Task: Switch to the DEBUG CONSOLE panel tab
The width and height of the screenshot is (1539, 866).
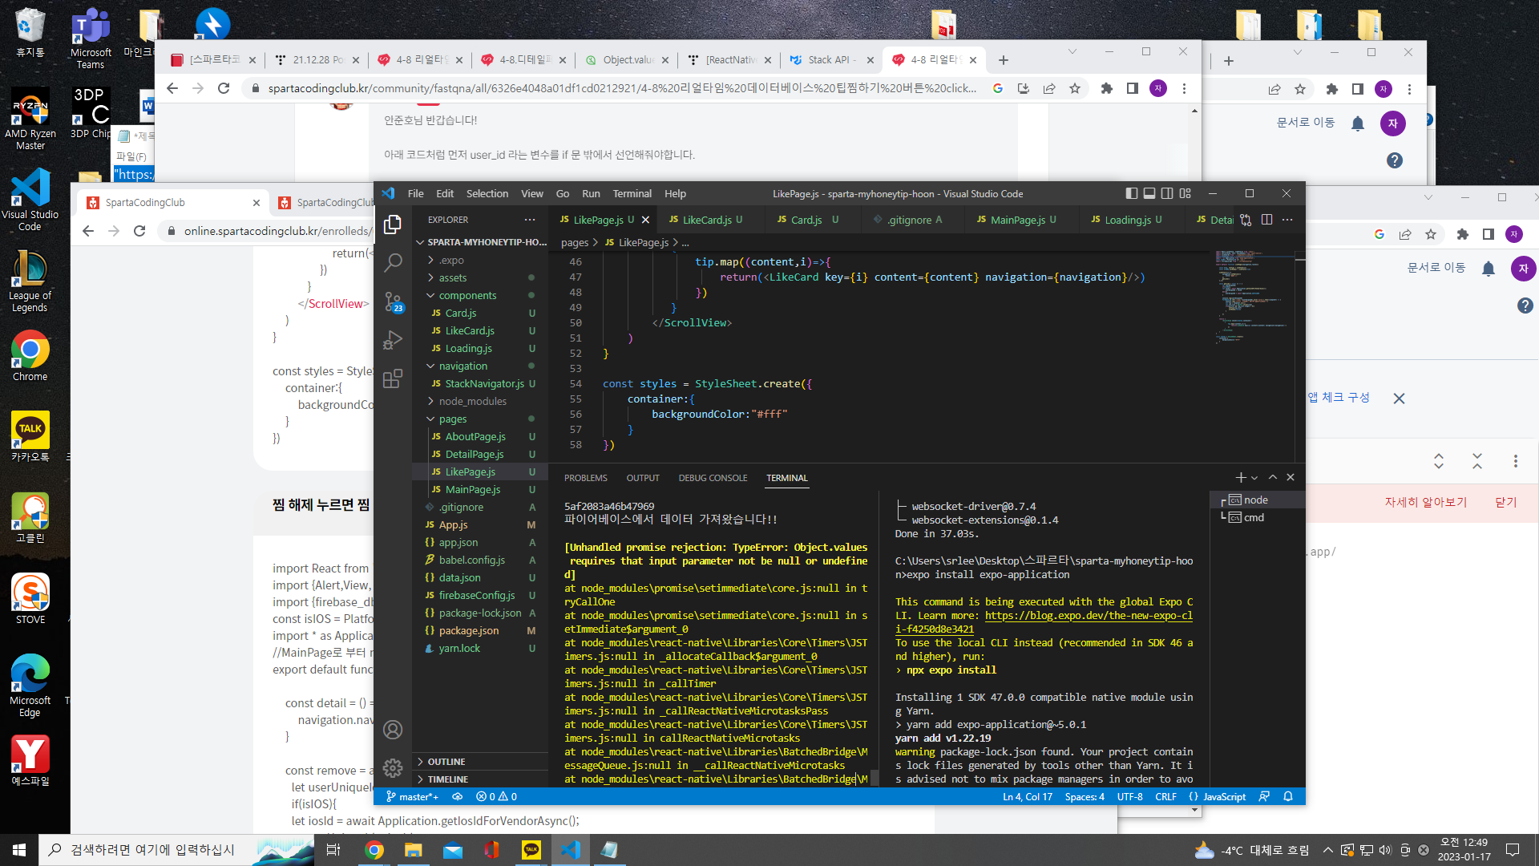Action: coord(713,478)
